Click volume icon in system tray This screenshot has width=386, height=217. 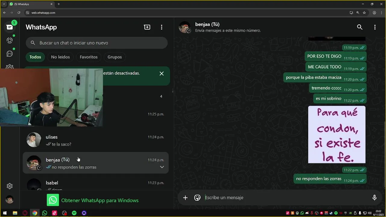[370, 213]
